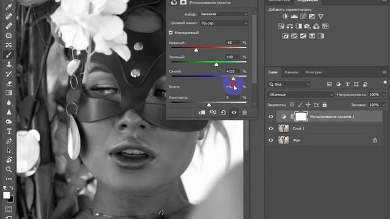The image size is (390, 219).
Task: Switch to the Слои tab
Action: [273, 72]
